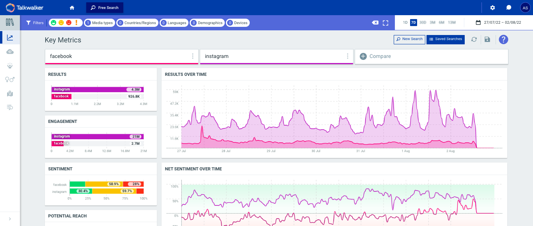The width and height of the screenshot is (533, 226).
Task: Click the 1 Aug label on results timeline
Action: [407, 151]
